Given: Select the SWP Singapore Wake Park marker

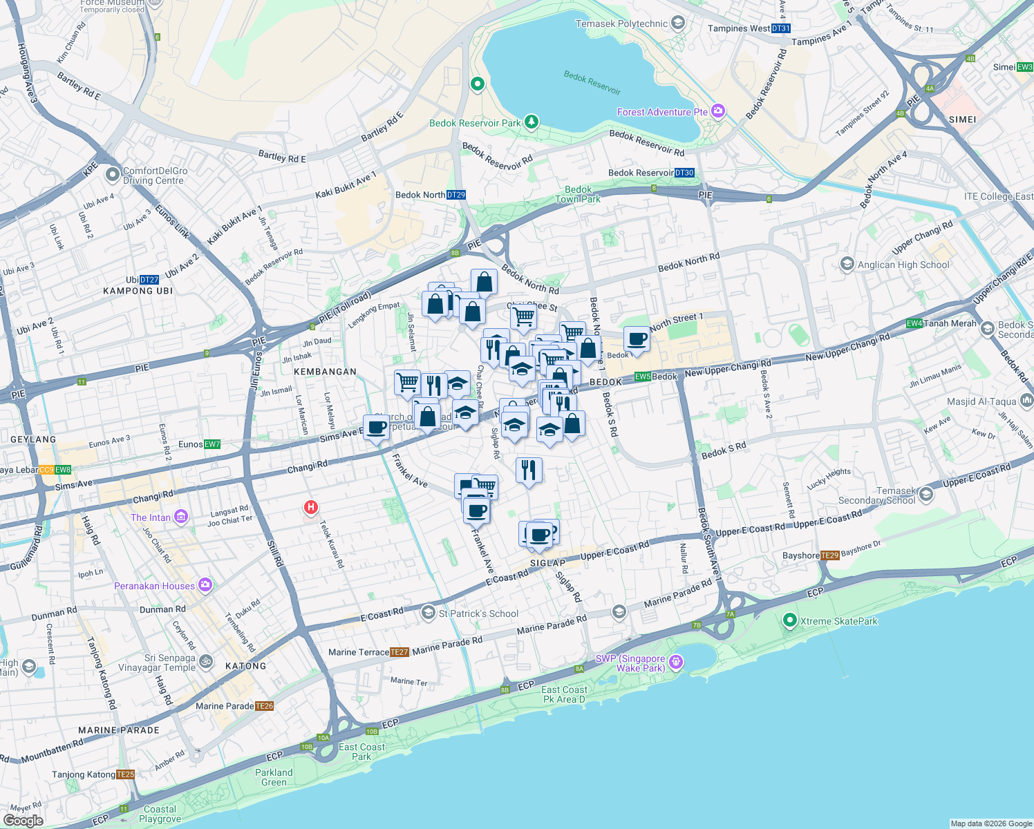Looking at the screenshot, I should pyautogui.click(x=675, y=661).
